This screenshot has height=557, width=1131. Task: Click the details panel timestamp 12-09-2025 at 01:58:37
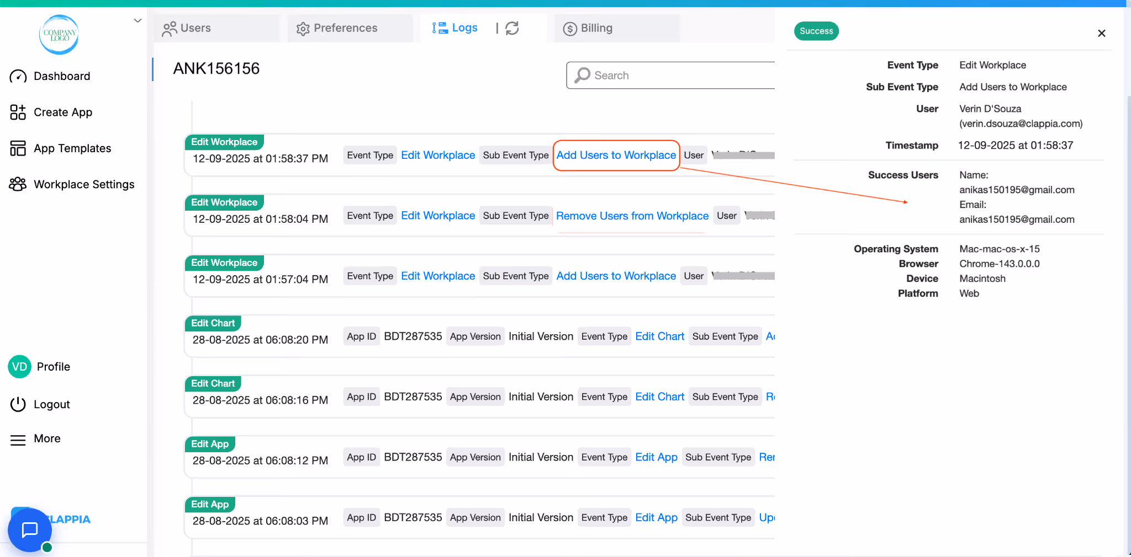click(1016, 146)
